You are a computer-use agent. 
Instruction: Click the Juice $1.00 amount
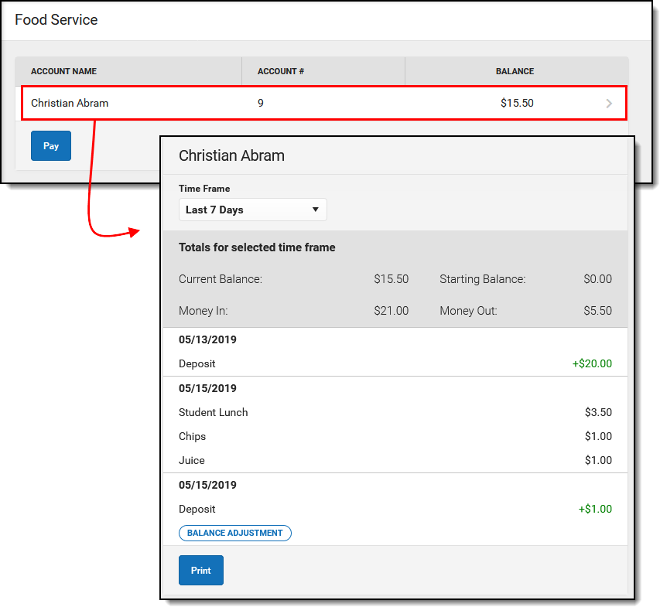598,460
